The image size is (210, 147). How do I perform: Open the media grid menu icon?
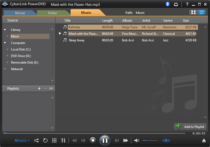point(54,140)
